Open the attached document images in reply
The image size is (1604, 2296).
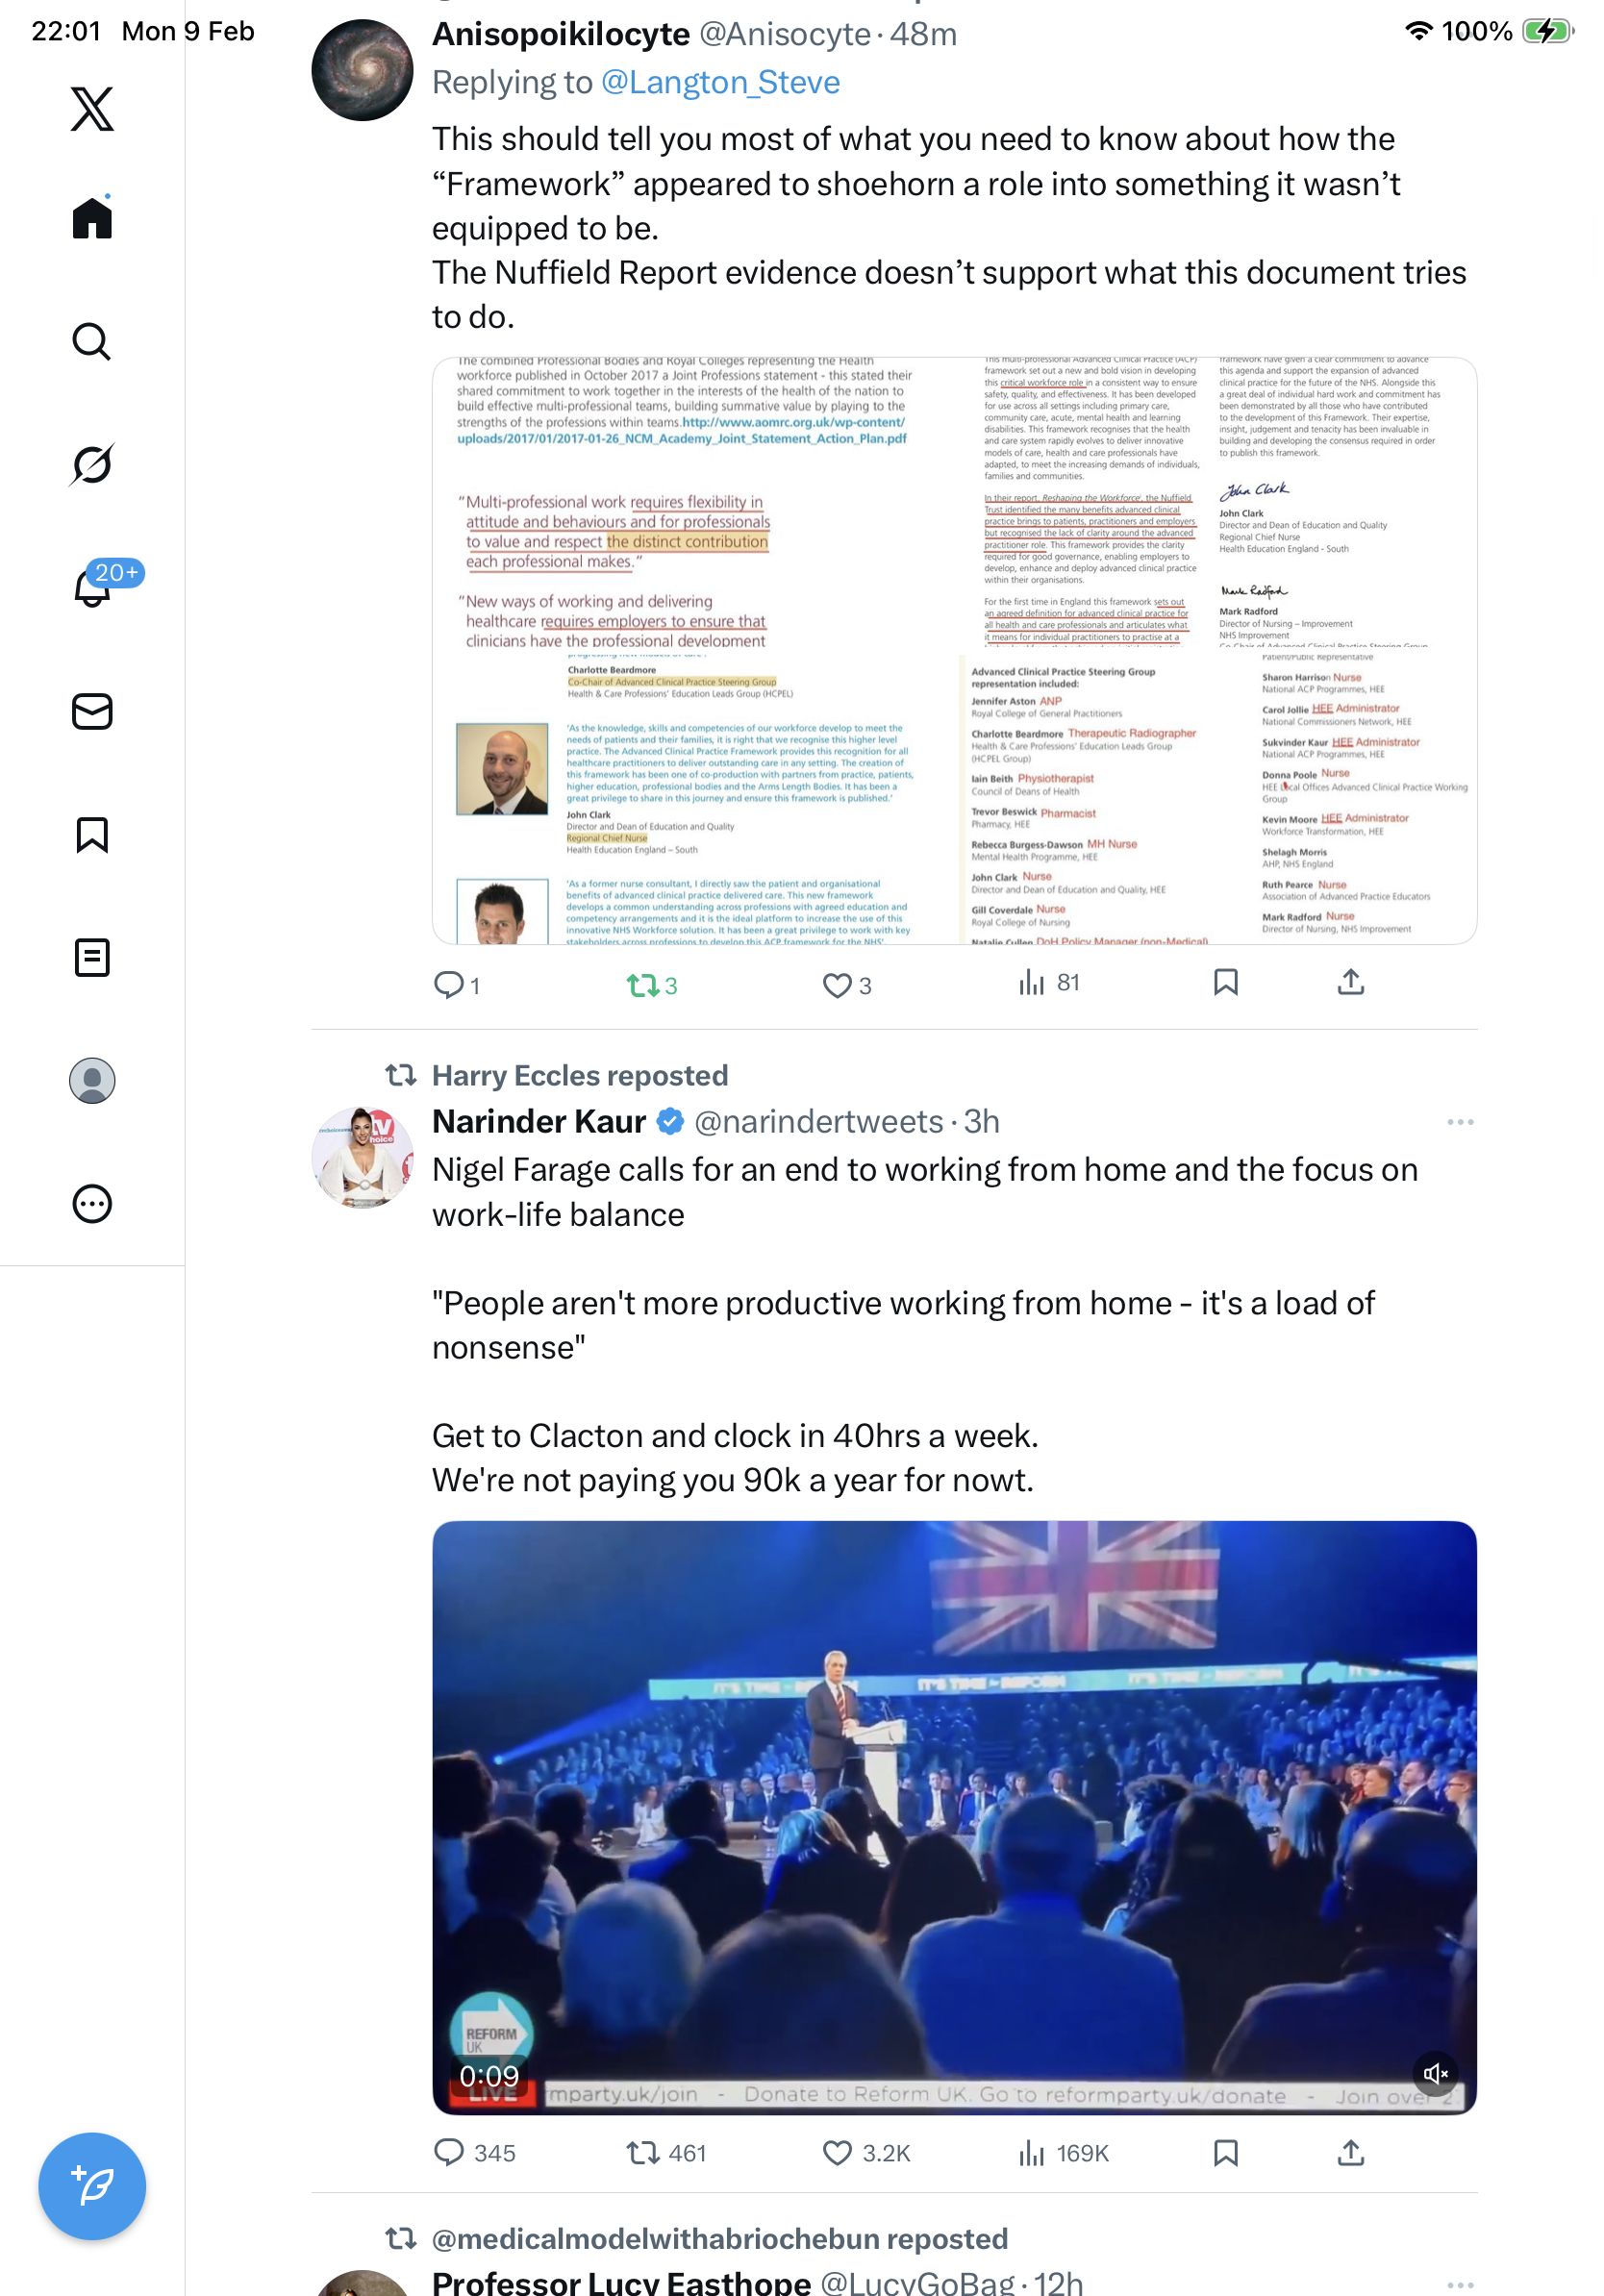pos(954,651)
